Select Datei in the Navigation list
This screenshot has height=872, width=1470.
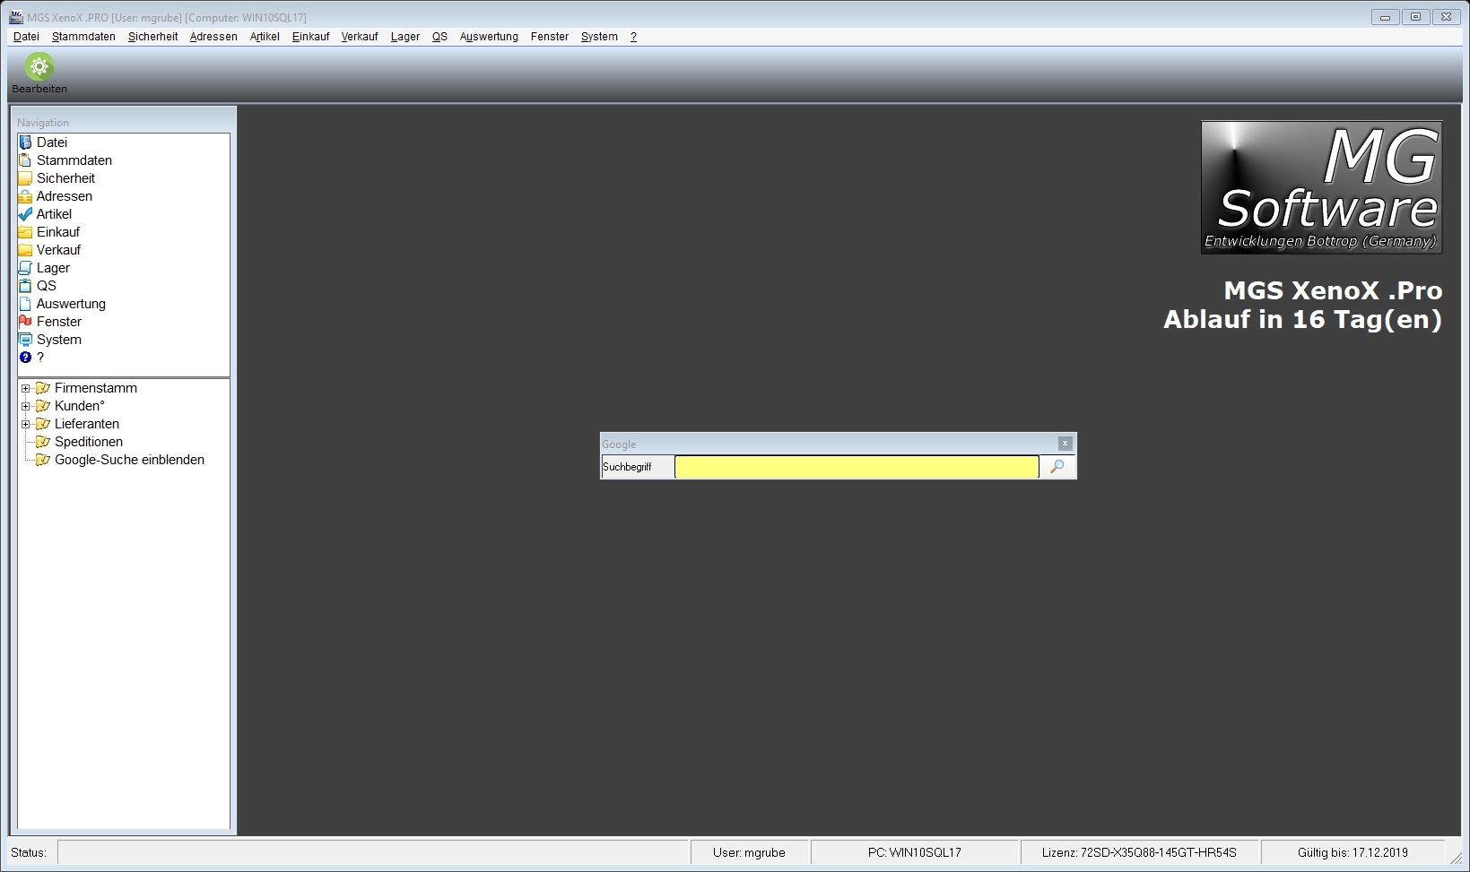click(52, 142)
